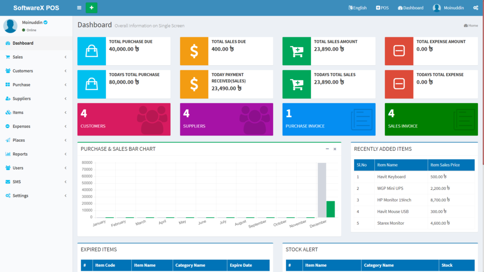Click the minus icon on Total Expense Amount card

point(399,51)
